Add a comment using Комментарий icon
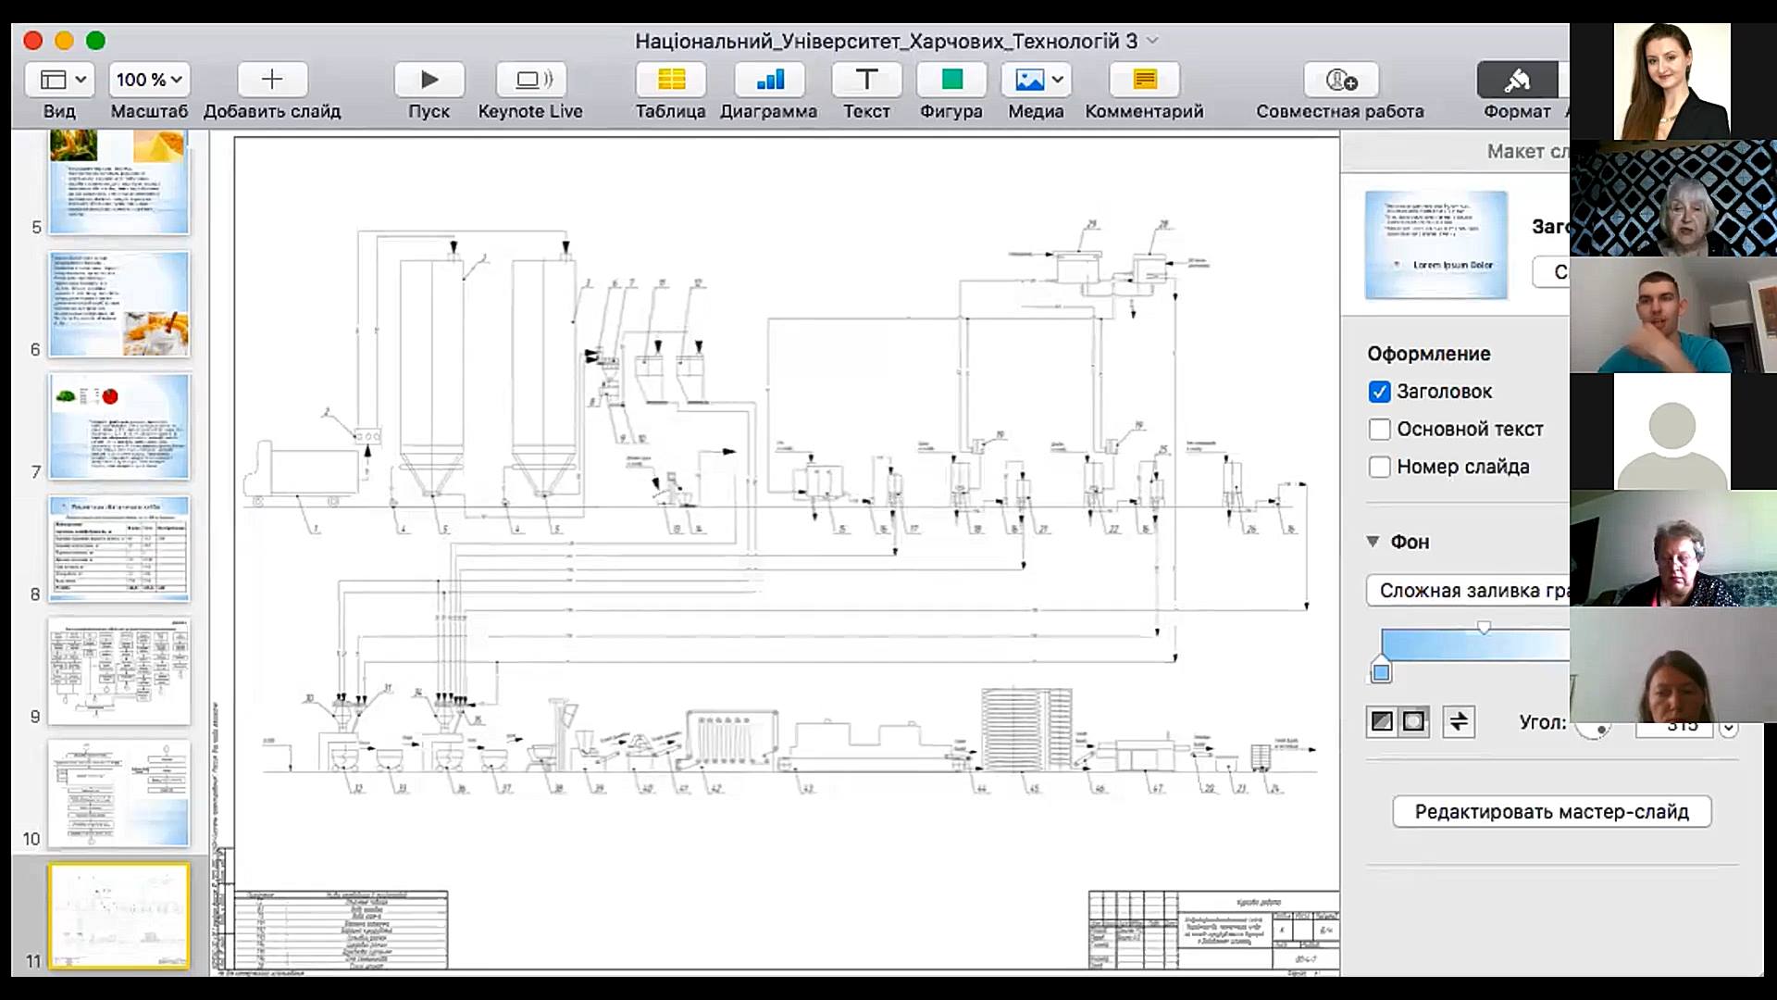Viewport: 1777px width, 1000px height. click(x=1145, y=81)
